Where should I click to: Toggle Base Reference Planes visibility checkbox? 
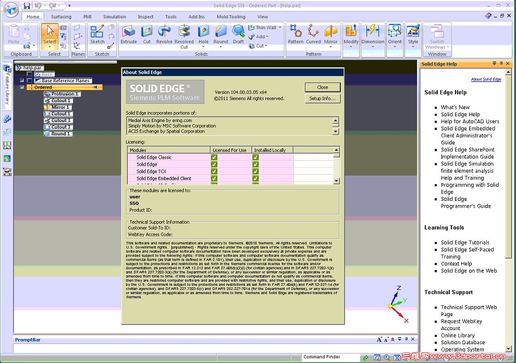pos(29,81)
